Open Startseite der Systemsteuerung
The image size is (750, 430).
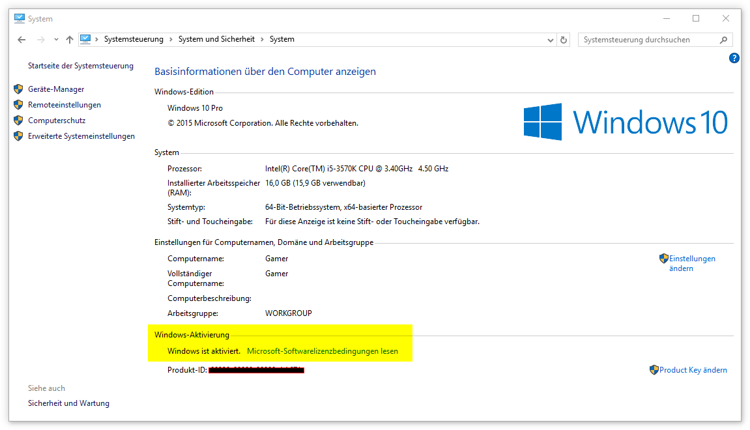point(81,66)
